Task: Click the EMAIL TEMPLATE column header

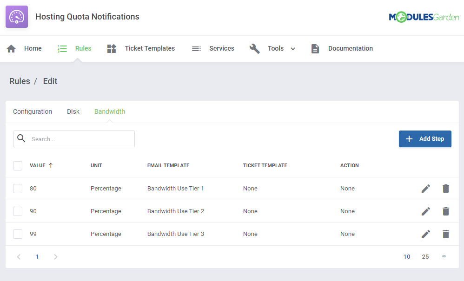Action: pyautogui.click(x=168, y=165)
